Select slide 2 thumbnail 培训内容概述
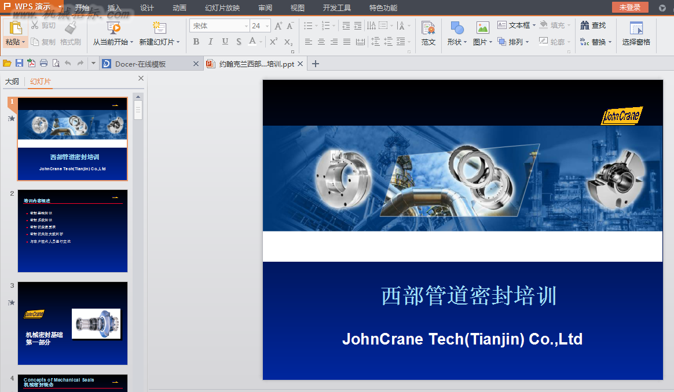 tap(72, 231)
